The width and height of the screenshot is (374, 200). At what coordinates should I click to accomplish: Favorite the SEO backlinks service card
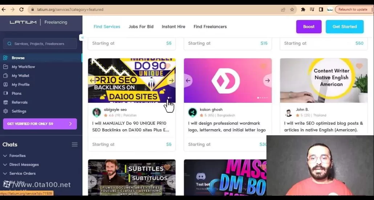pos(167,66)
